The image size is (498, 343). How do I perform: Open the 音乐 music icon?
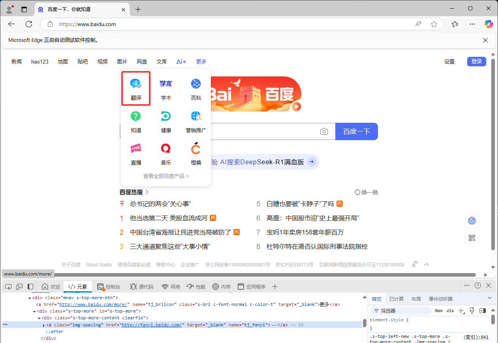(x=166, y=148)
